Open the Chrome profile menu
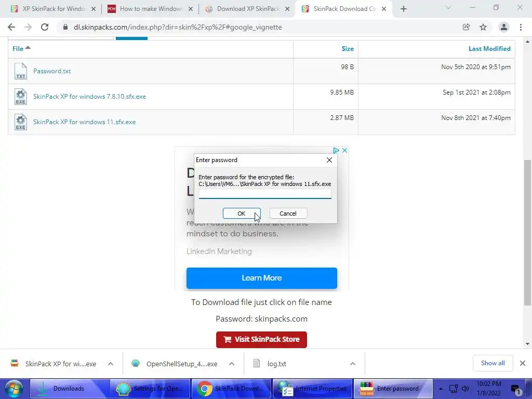The image size is (532, 399). tap(504, 27)
